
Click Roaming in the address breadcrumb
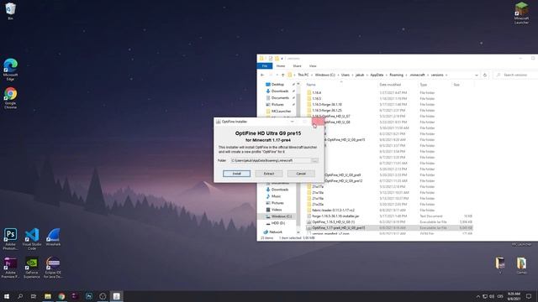click(x=396, y=75)
